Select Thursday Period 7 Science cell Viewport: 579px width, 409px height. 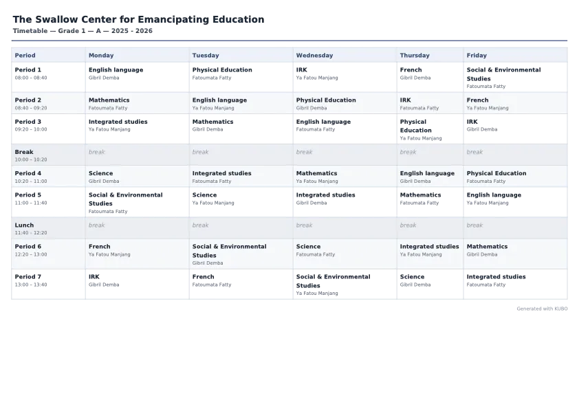tap(430, 284)
